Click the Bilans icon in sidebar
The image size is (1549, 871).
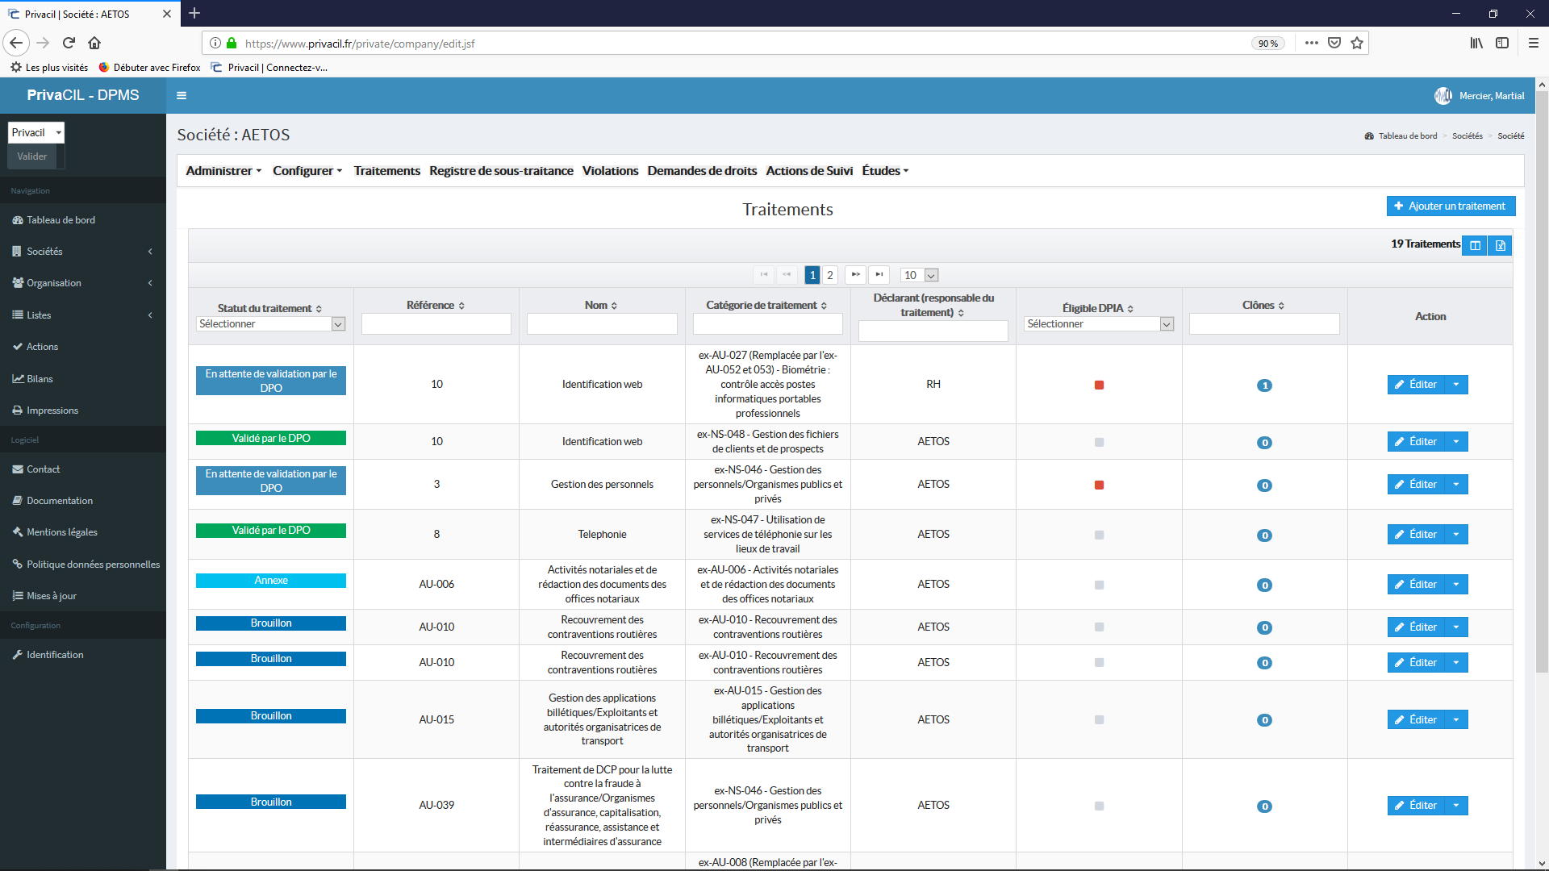pos(18,377)
